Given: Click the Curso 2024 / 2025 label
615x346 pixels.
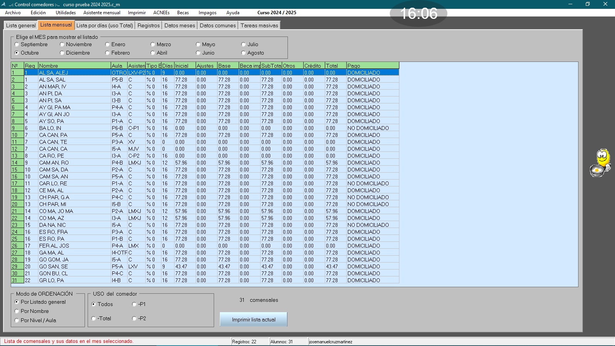Looking at the screenshot, I should coord(277,13).
